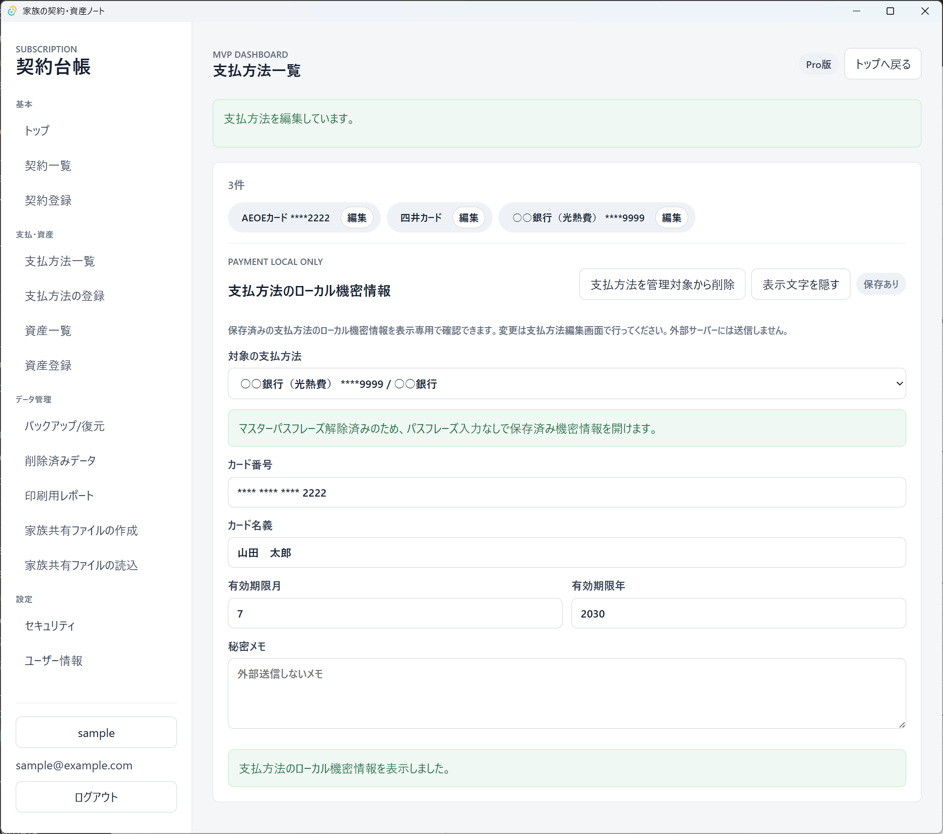Click the 支払方法のローカル機密情報を表示しました。 message
Image resolution: width=943 pixels, height=834 pixels.
pos(567,768)
